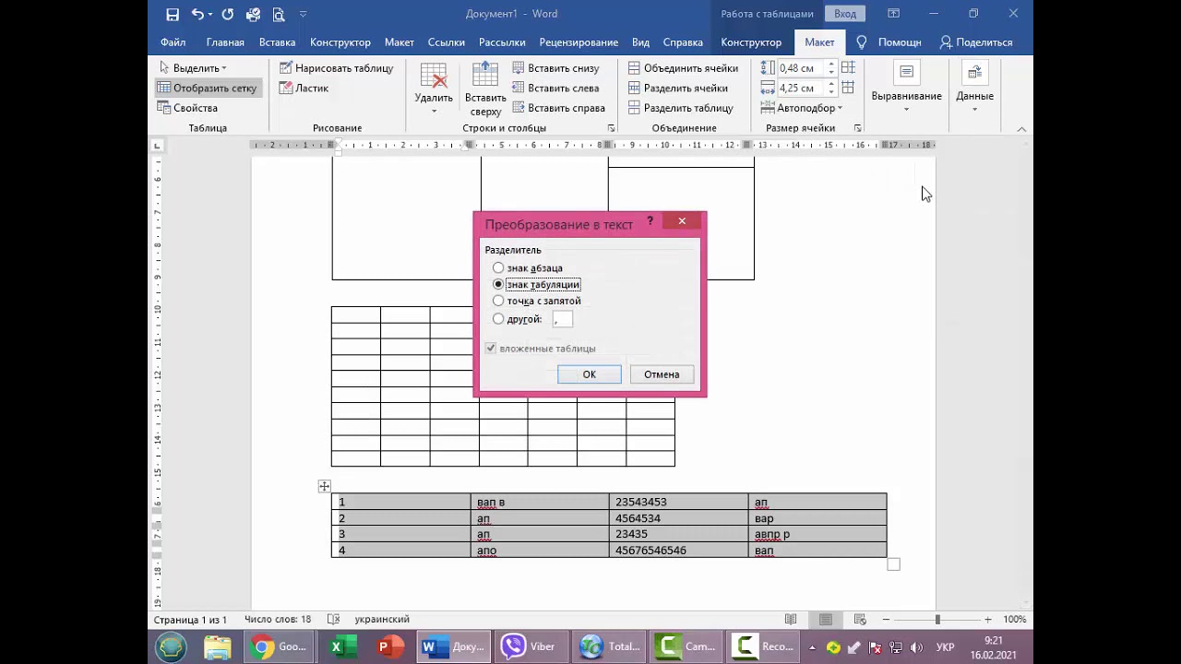Image resolution: width=1181 pixels, height=664 pixels.
Task: Toggle View Gridlines (Отобразить сетку)
Action: click(208, 89)
